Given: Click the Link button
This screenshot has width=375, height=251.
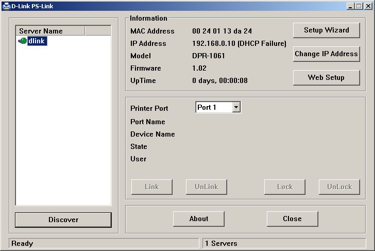Looking at the screenshot, I should point(151,187).
